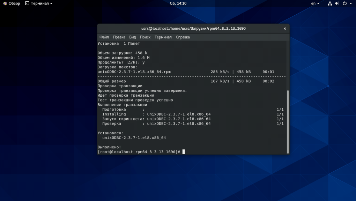Click the power icon in top panel
This screenshot has width=356, height=201.
click(x=344, y=3)
